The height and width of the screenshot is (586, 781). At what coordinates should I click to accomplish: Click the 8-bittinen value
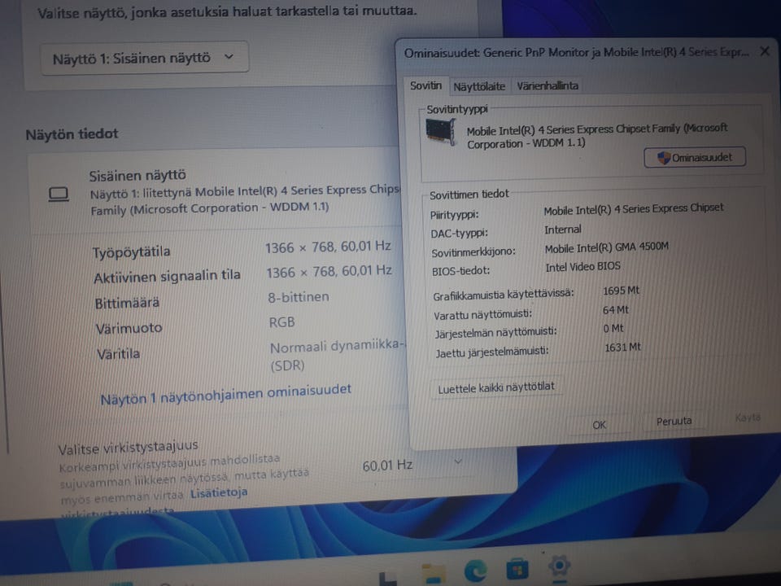(299, 297)
